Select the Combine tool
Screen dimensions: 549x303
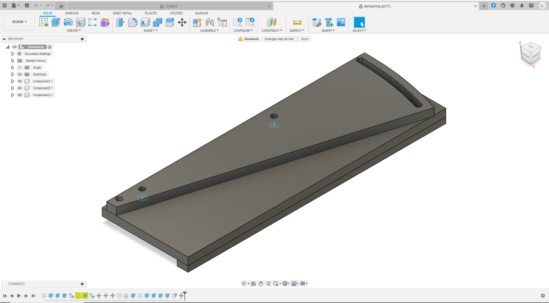158,23
